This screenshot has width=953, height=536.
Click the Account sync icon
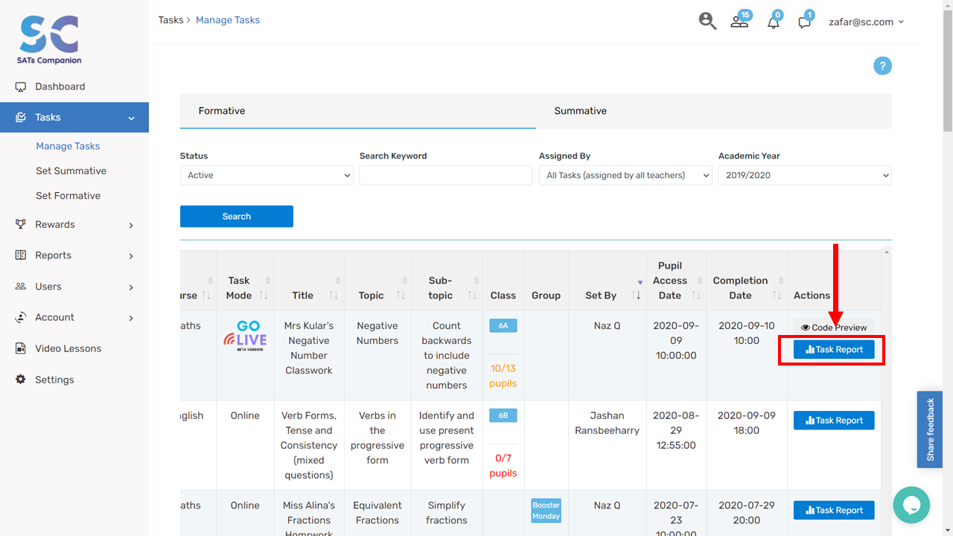[21, 317]
